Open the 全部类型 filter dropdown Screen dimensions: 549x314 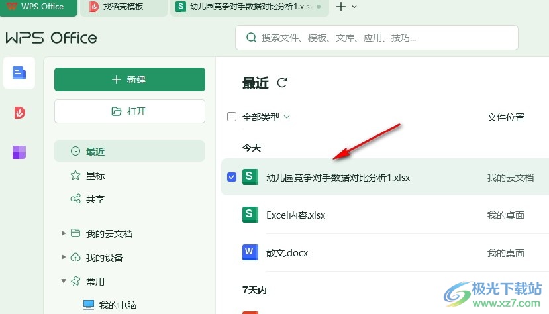click(266, 117)
